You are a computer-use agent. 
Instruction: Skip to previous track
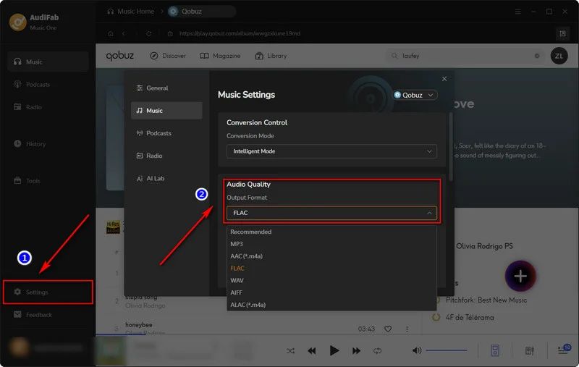[312, 351]
